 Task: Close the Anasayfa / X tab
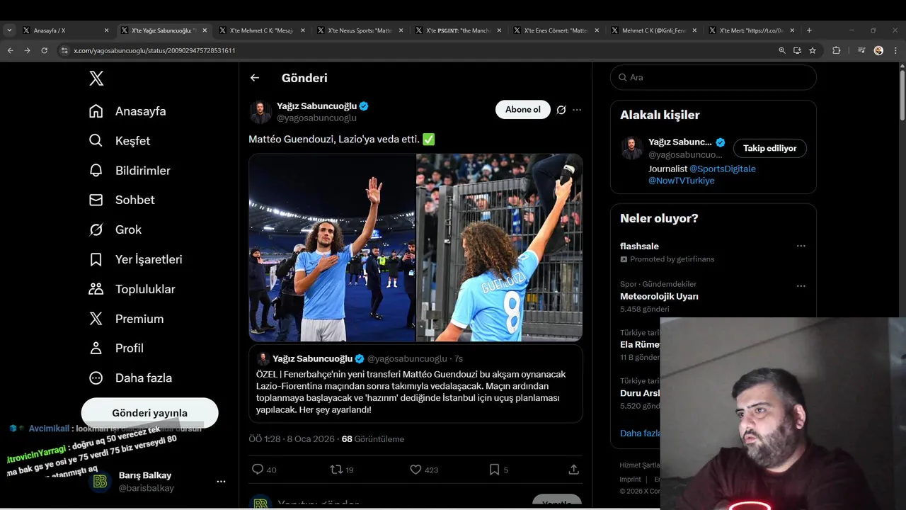tap(107, 30)
